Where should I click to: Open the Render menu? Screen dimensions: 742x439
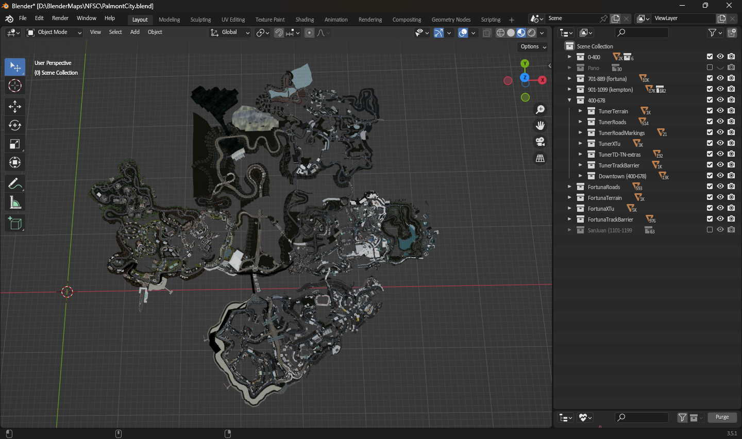[60, 18]
